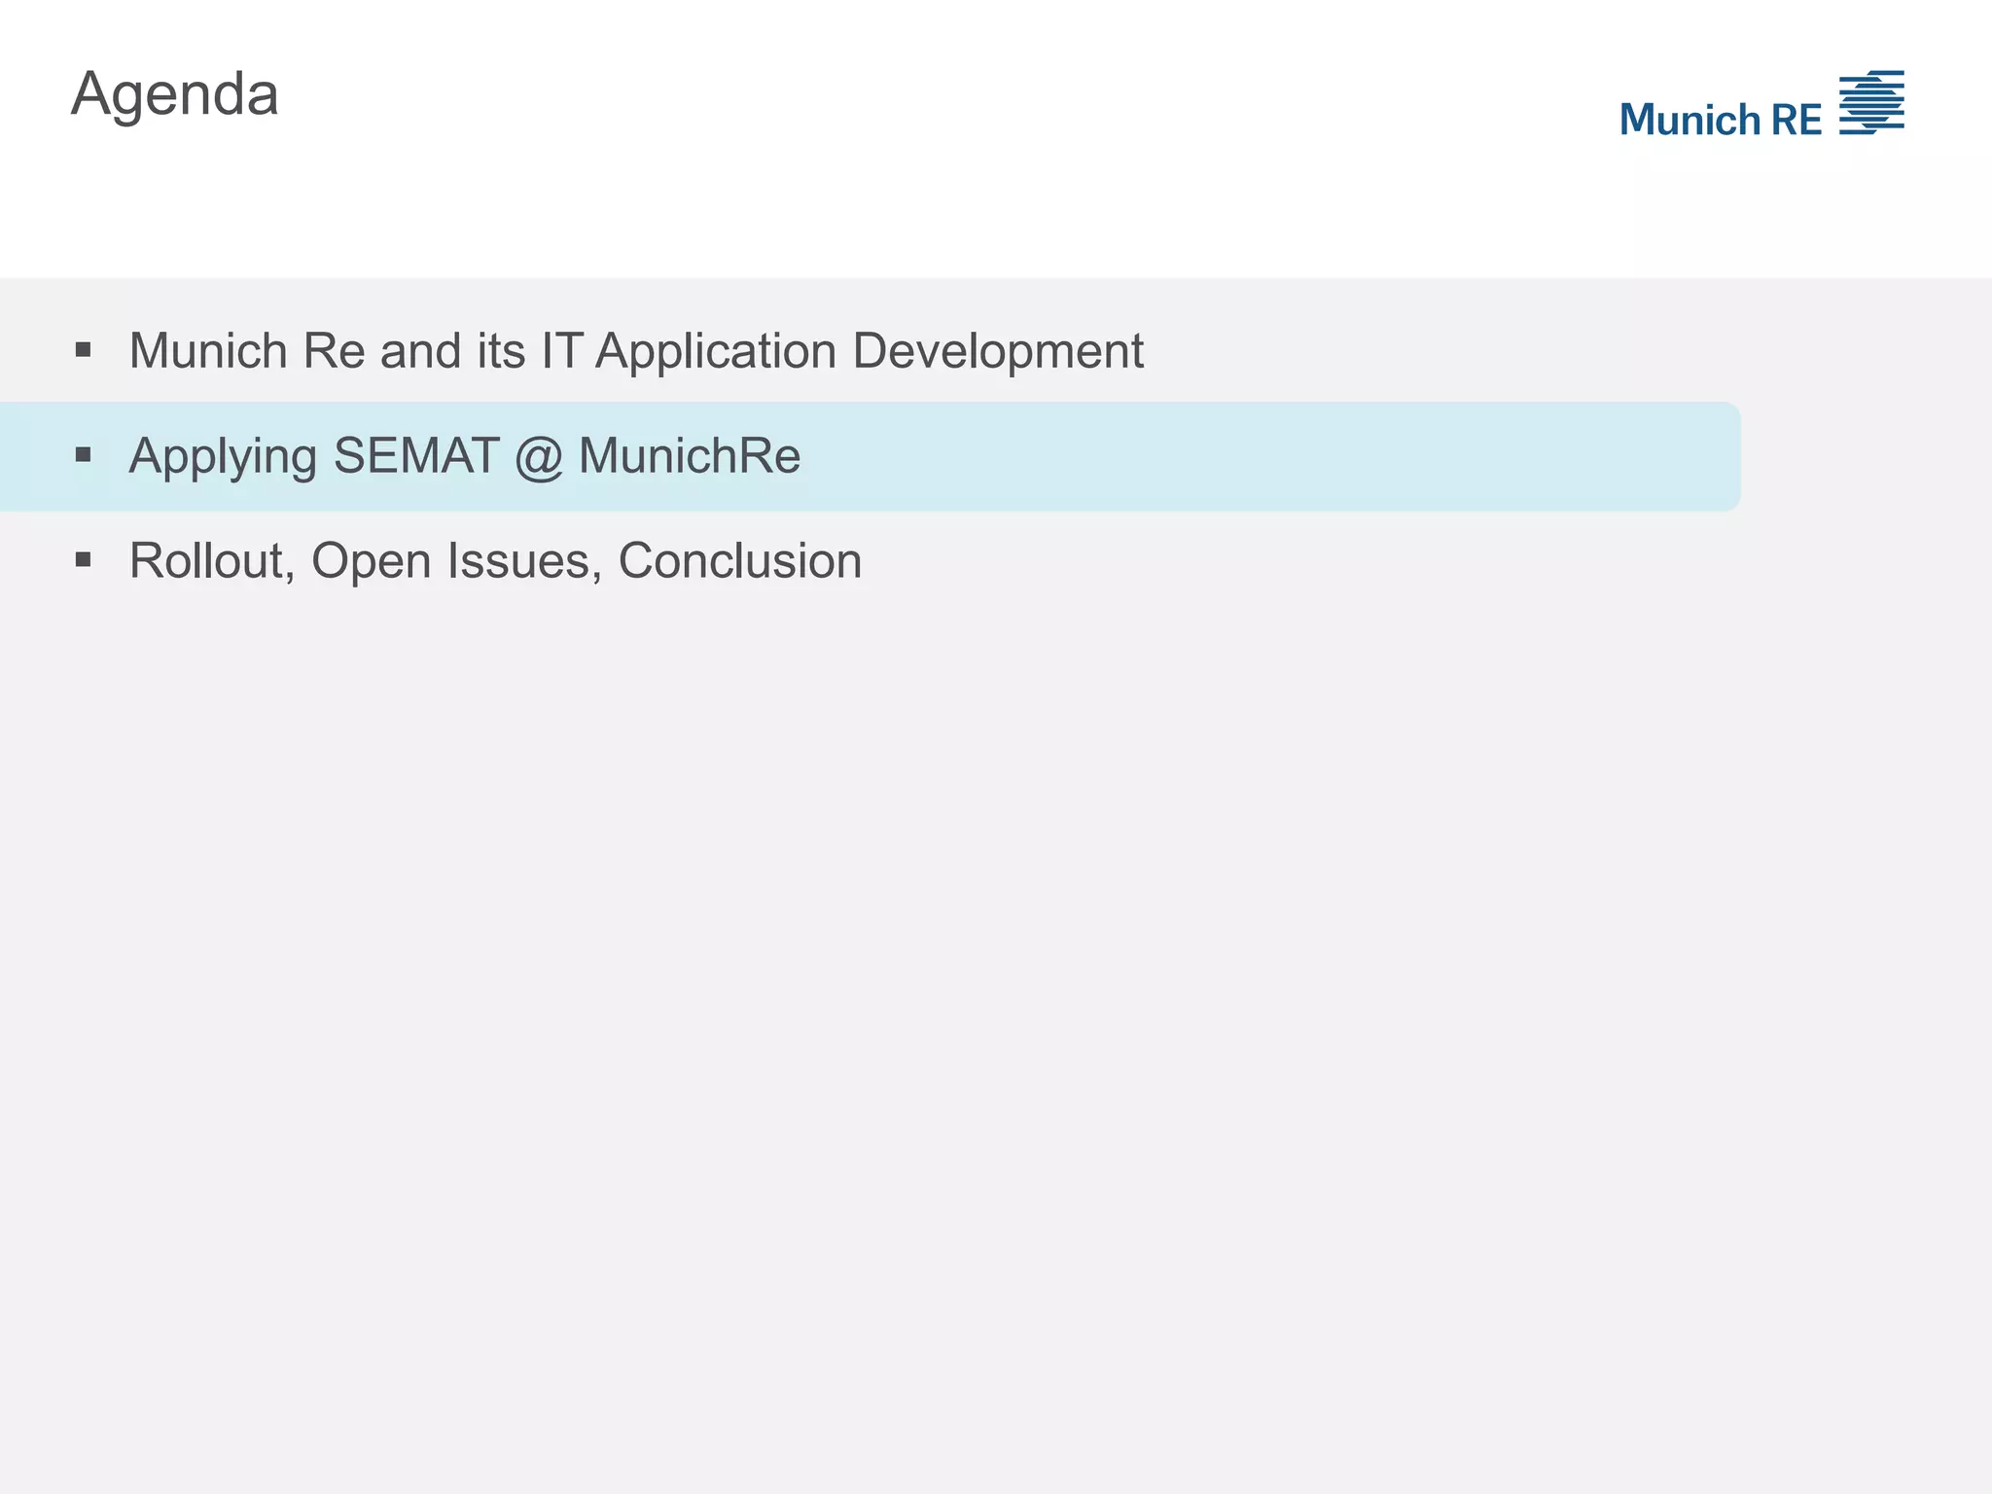Click 'Rollout, Open Issues, Conclusion' agenda item

coord(495,561)
